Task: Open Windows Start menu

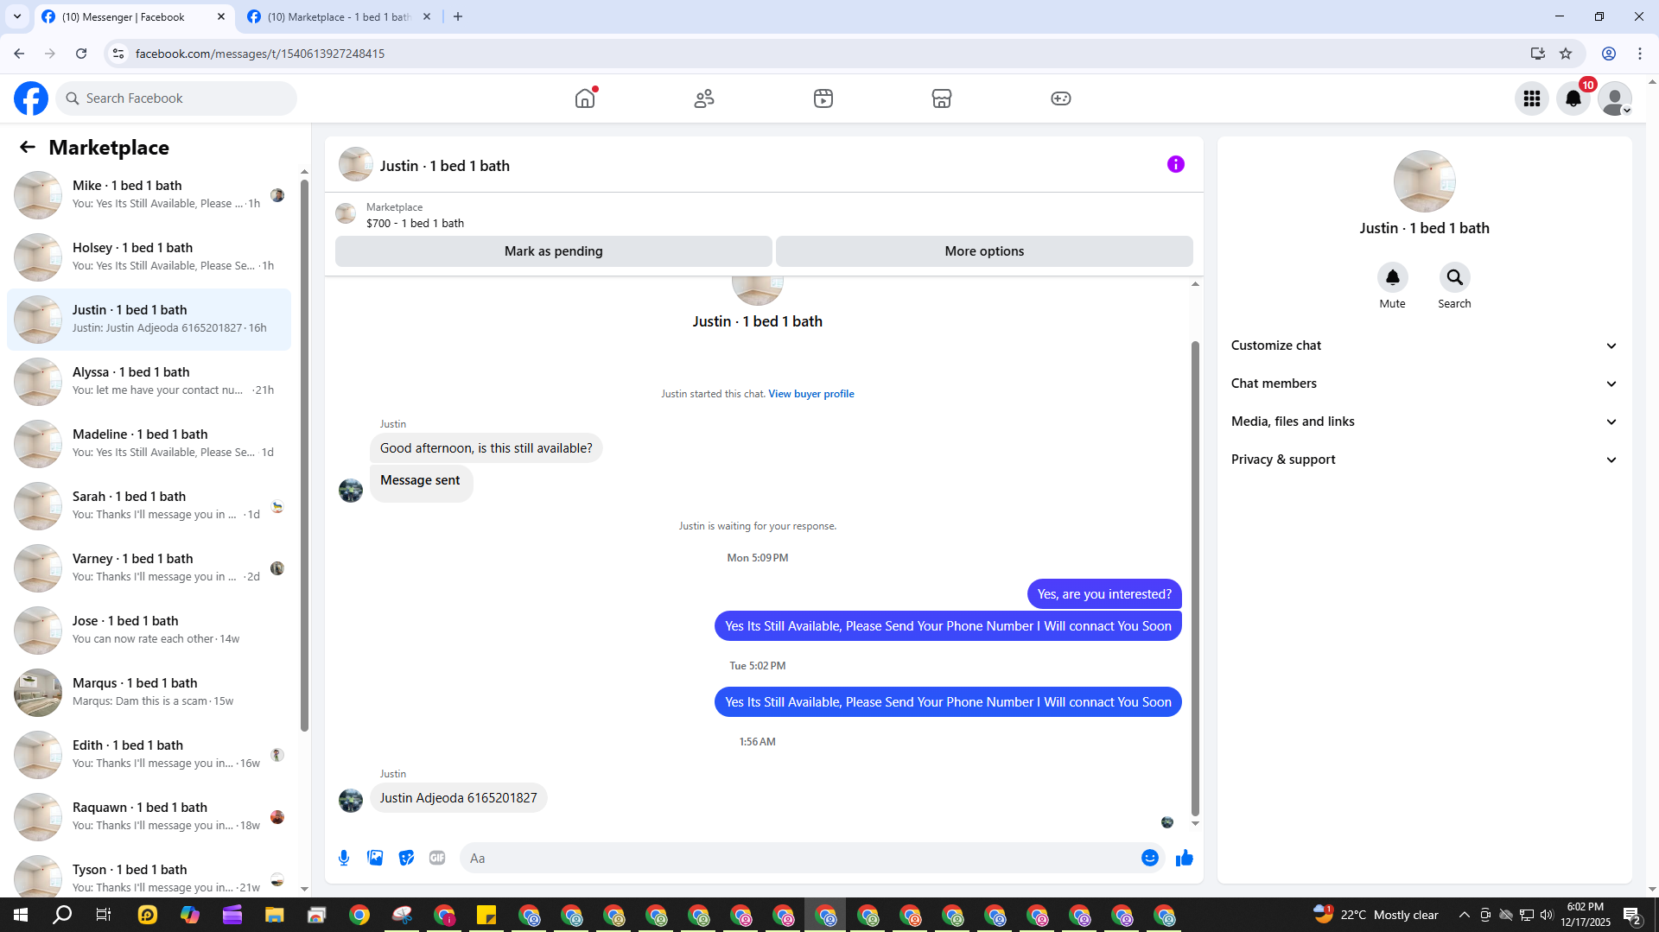Action: pos(21,915)
